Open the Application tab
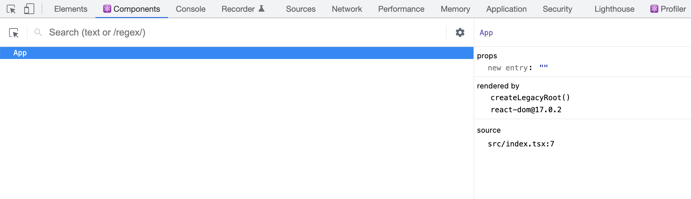The image size is (691, 199). point(506,9)
